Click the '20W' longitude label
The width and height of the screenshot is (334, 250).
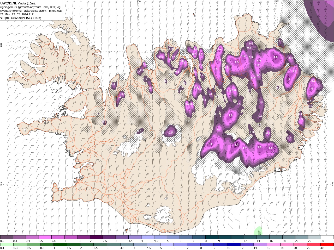(139, 1)
